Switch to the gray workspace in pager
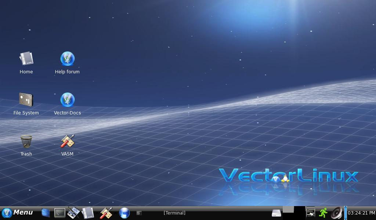Image resolution: width=376 pixels, height=220 pixels. coord(288,209)
